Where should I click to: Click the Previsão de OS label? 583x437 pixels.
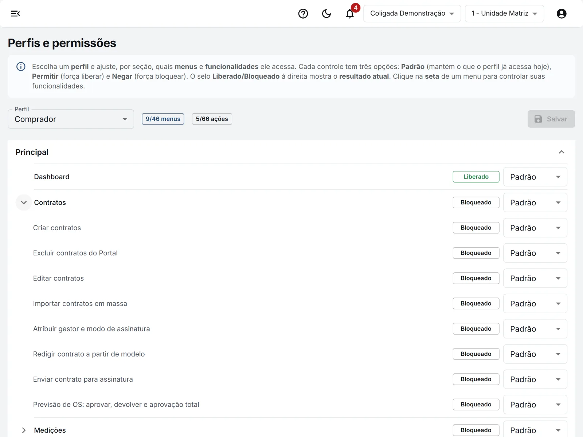point(116,405)
